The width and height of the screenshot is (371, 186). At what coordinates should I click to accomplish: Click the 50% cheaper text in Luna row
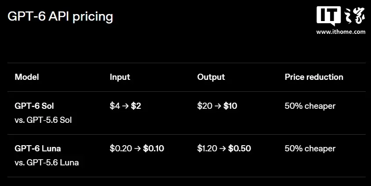(x=310, y=148)
